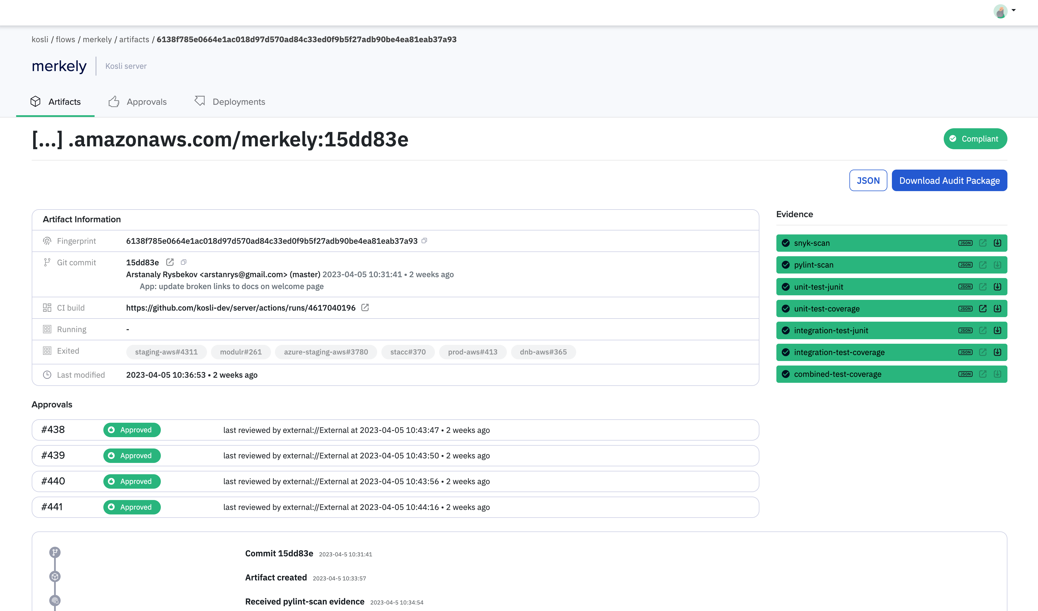Switch to the Artifacts tab
The height and width of the screenshot is (611, 1038).
[x=55, y=102]
